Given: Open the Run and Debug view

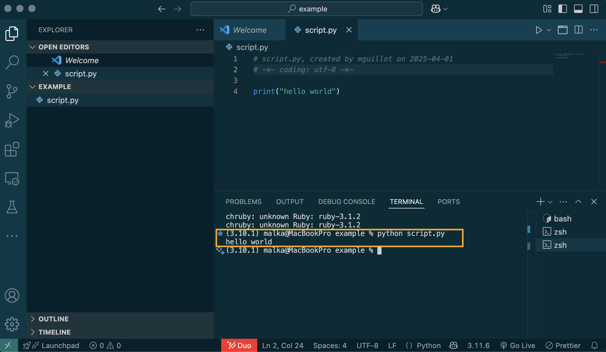Looking at the screenshot, I should (x=12, y=120).
